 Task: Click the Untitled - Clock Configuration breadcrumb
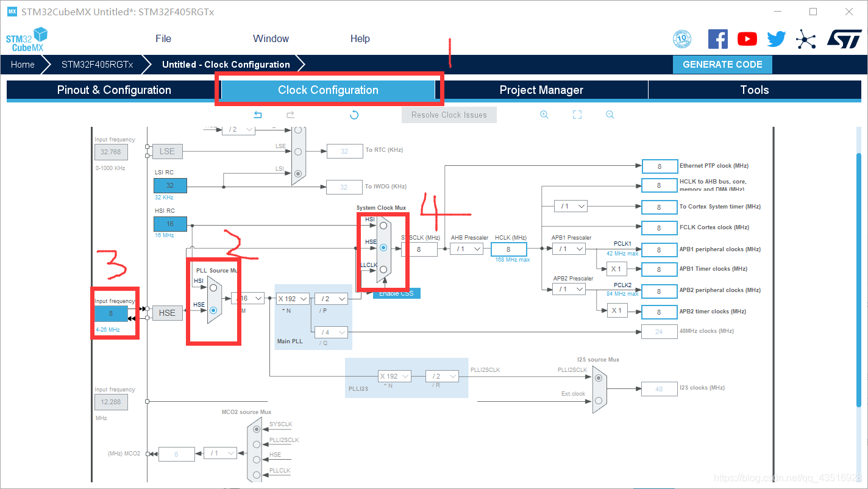point(226,65)
